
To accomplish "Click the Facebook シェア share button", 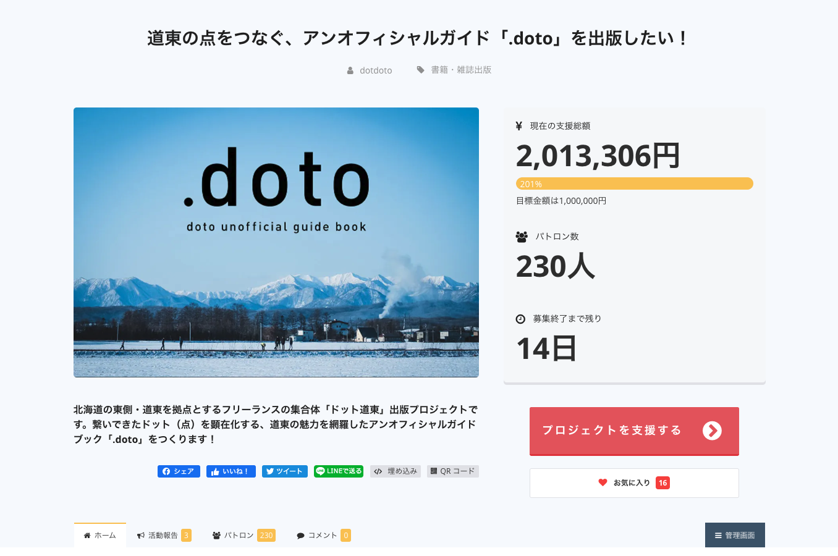I will (179, 471).
